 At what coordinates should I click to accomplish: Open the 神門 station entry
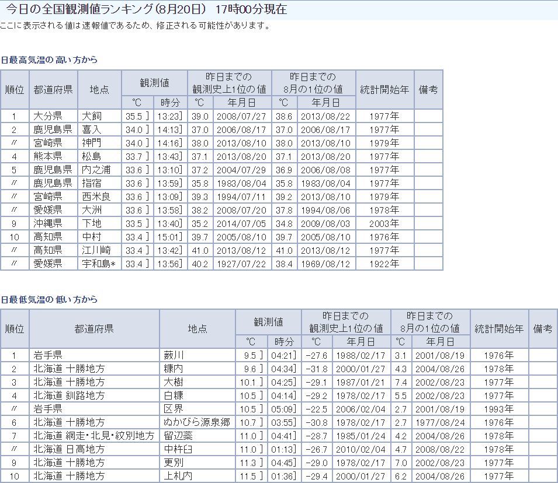(x=92, y=143)
